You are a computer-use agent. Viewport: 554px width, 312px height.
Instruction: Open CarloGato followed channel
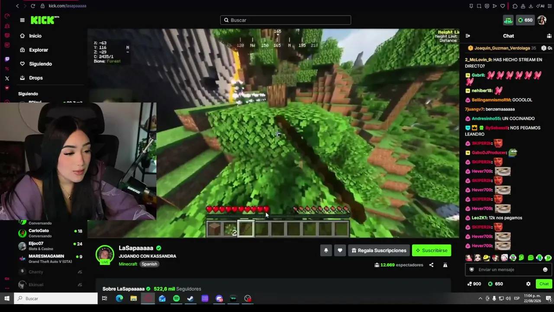point(50,233)
